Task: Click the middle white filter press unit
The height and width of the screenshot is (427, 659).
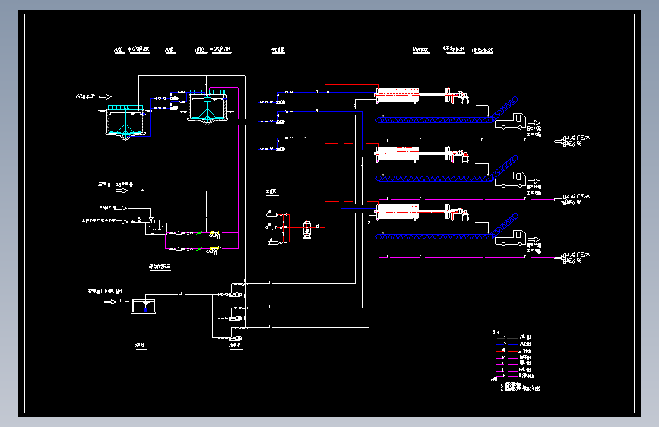Action: 398,153
